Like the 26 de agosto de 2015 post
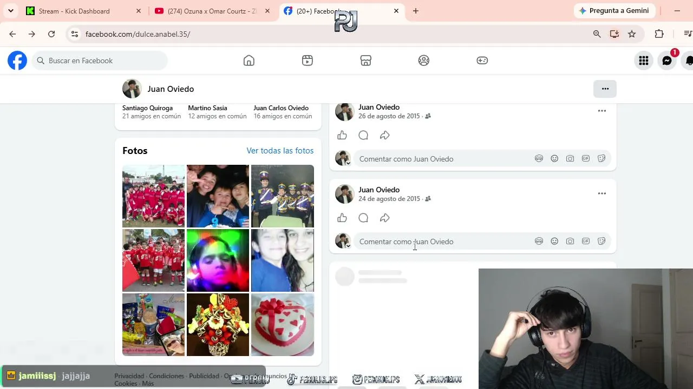 tap(342, 135)
